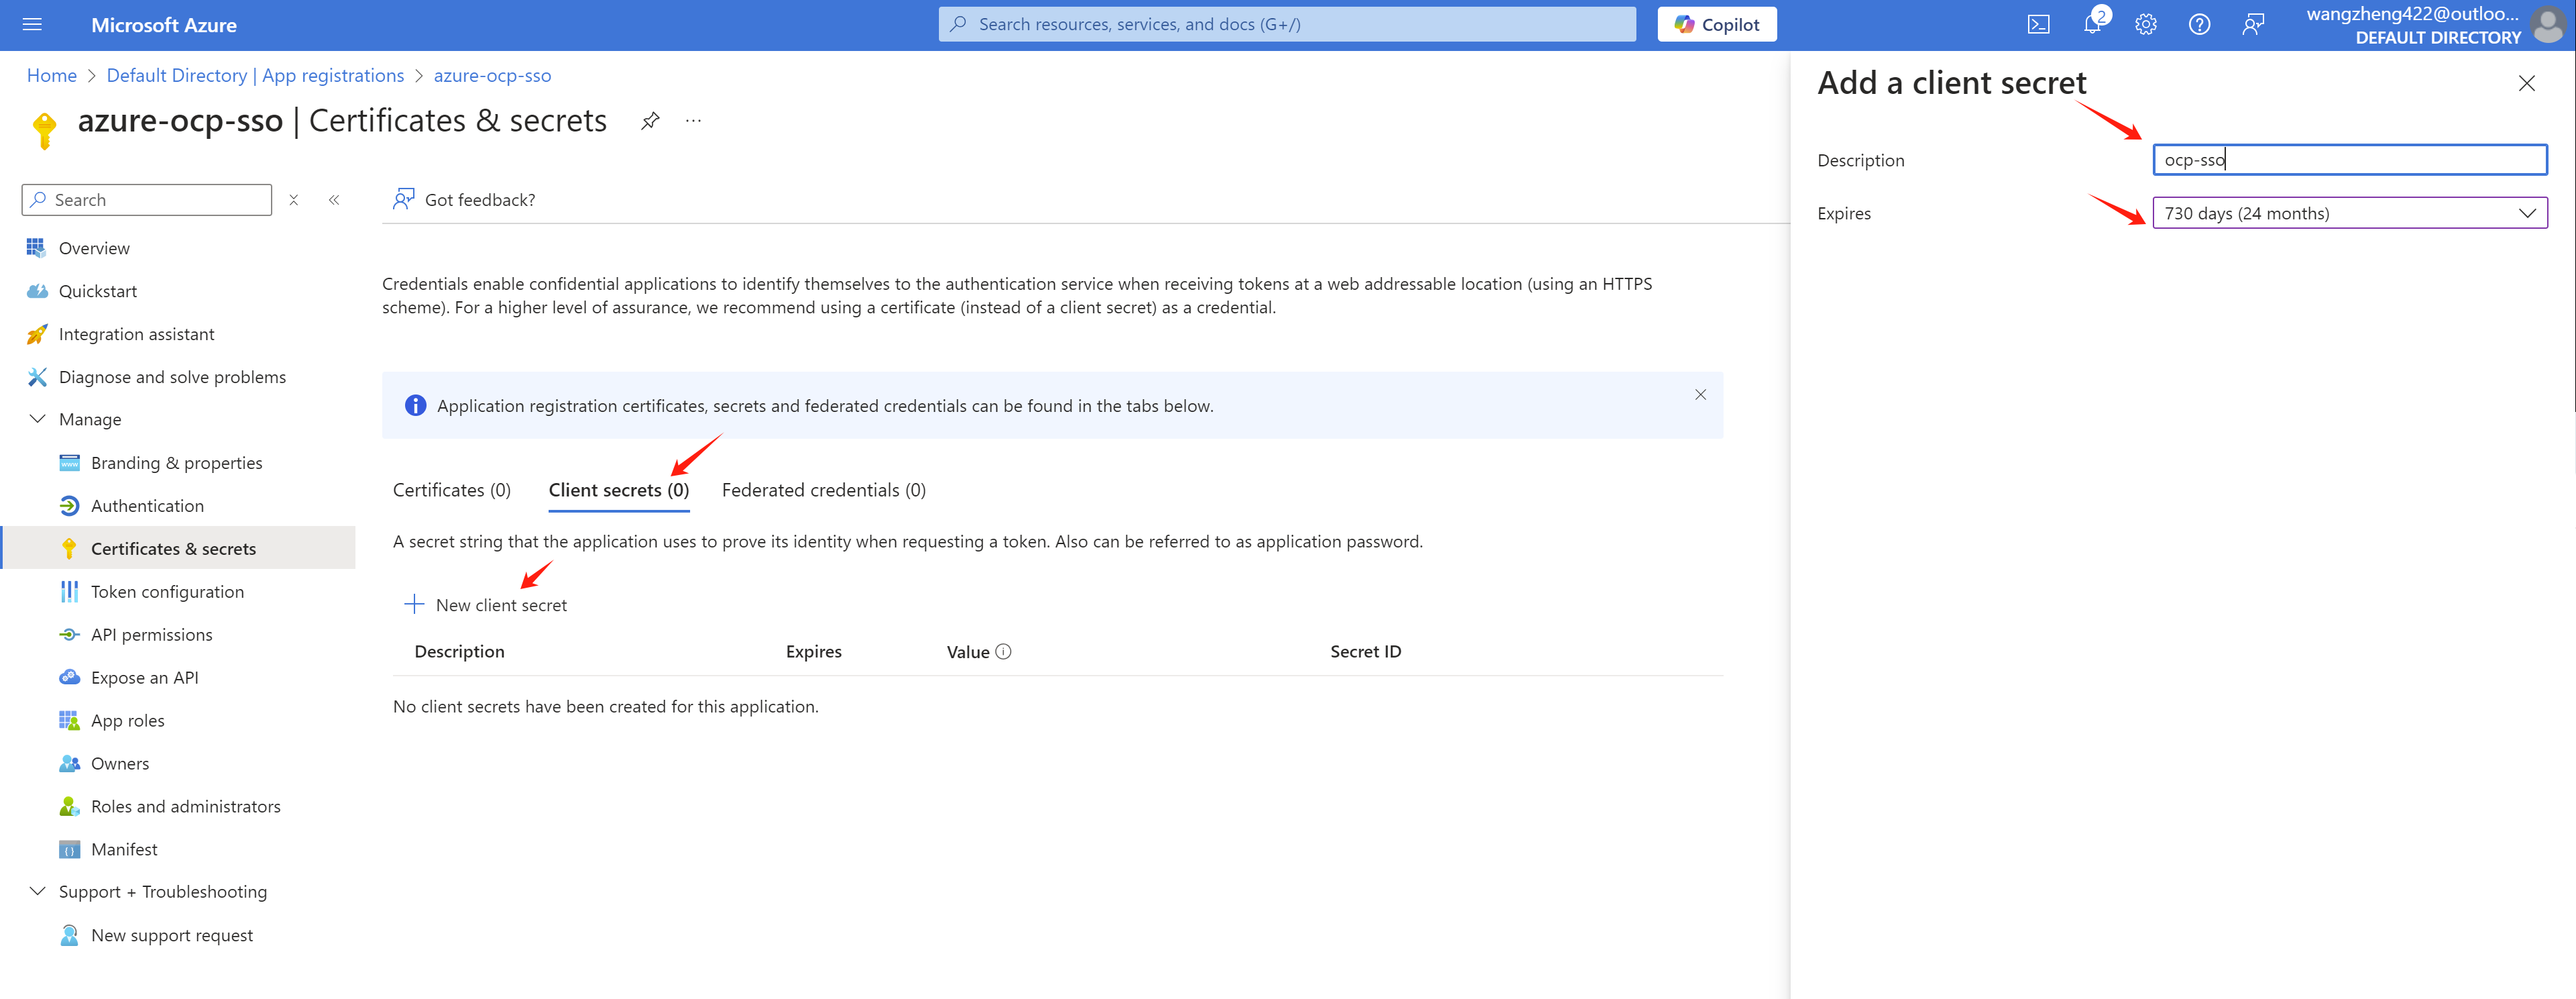Open the notifications bell icon
Screen dimensions: 2576x999
(2091, 25)
